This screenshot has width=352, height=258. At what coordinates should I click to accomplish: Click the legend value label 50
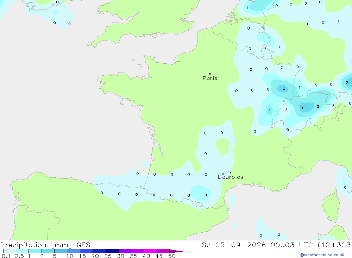click(x=172, y=256)
